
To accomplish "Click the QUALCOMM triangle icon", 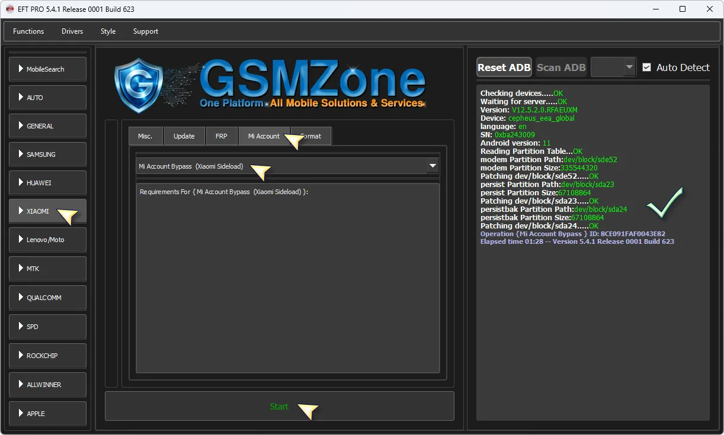I will pos(21,298).
